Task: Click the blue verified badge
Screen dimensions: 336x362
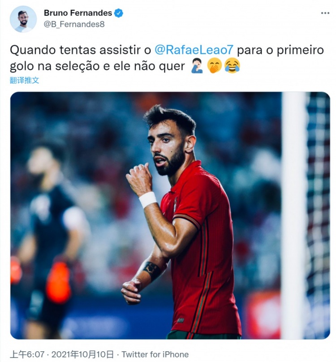Action: pos(118,13)
